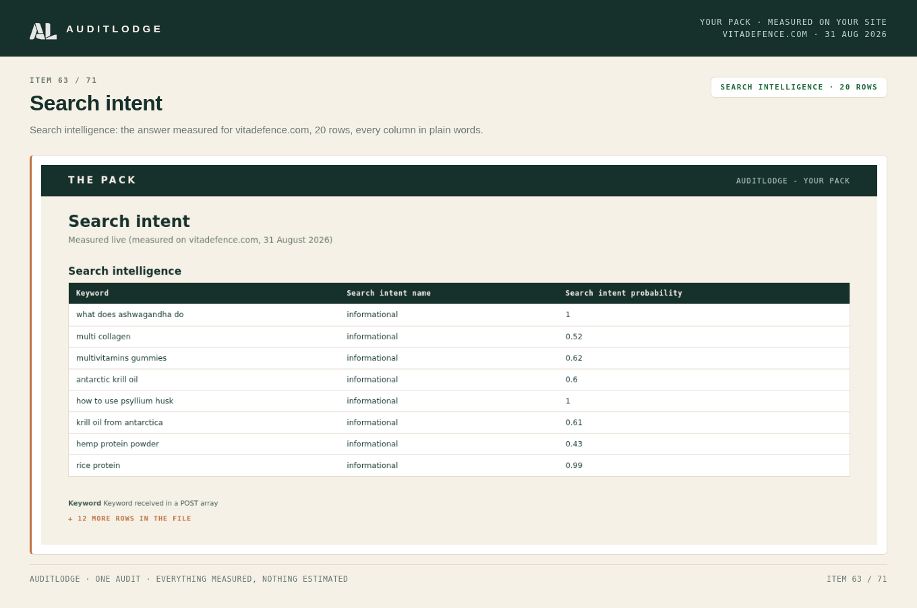
Task: Select the 'antarctic krill oil' keyword cell
Action: coord(107,380)
